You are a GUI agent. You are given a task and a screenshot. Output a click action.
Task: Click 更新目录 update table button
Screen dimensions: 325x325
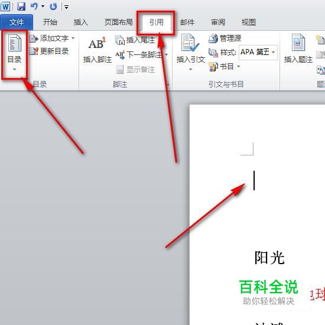click(x=49, y=51)
